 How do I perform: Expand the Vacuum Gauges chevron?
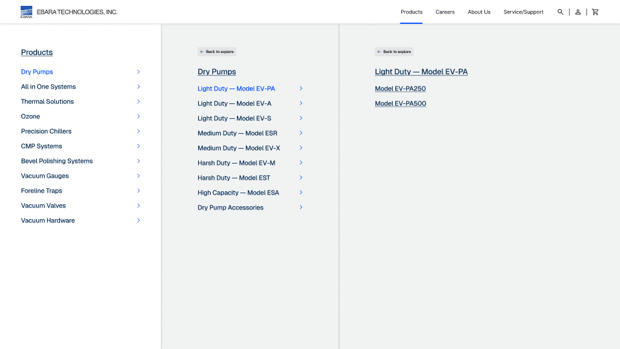[x=138, y=176]
